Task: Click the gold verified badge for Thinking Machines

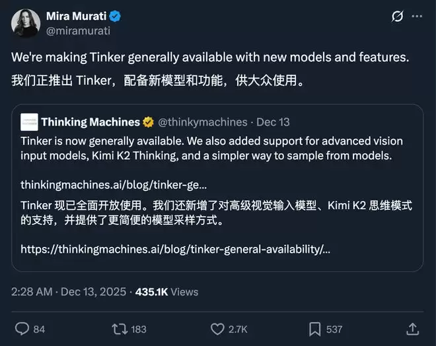Action: (149, 122)
